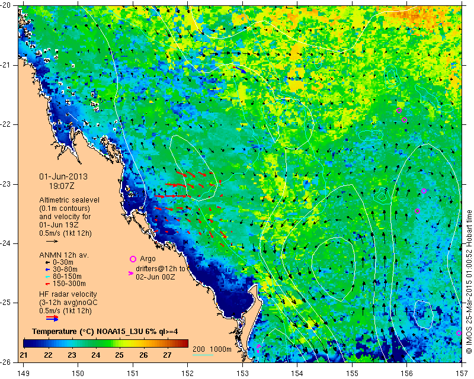The image size is (474, 379).
Task: Click the latitude axis label "-25"
Action: tap(6, 303)
